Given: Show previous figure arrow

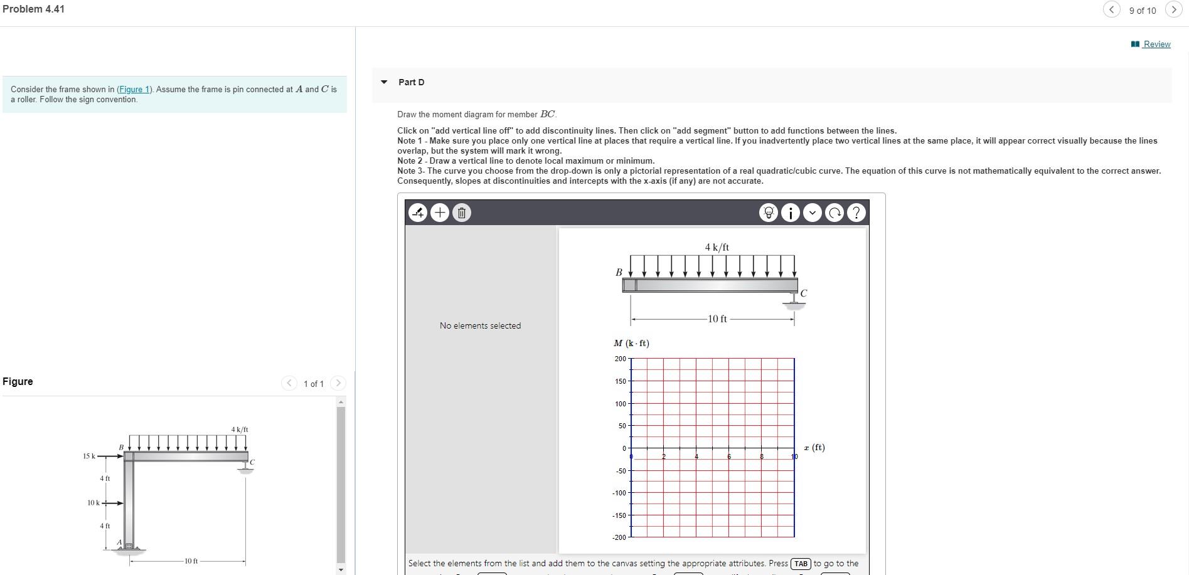Looking at the screenshot, I should [289, 383].
